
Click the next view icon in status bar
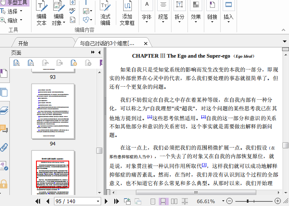click(138, 201)
